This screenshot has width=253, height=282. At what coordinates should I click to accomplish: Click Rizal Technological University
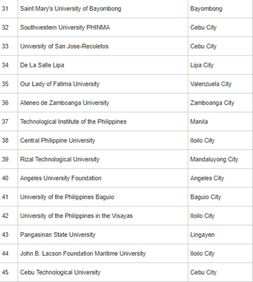[60, 160]
